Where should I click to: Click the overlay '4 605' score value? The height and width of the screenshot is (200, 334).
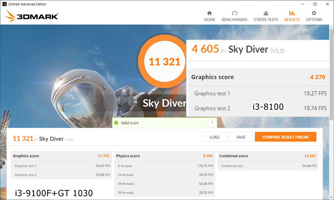point(205,49)
